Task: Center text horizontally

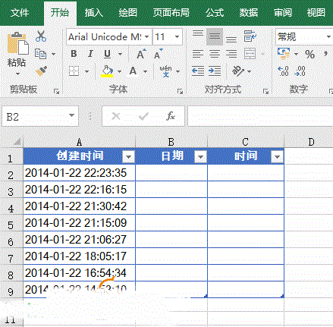Action: [x=215, y=54]
